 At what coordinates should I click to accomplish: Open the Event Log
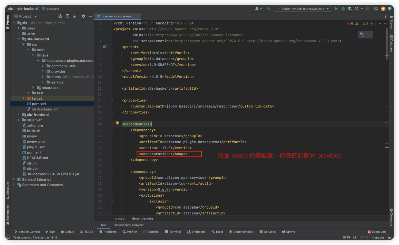377,232
